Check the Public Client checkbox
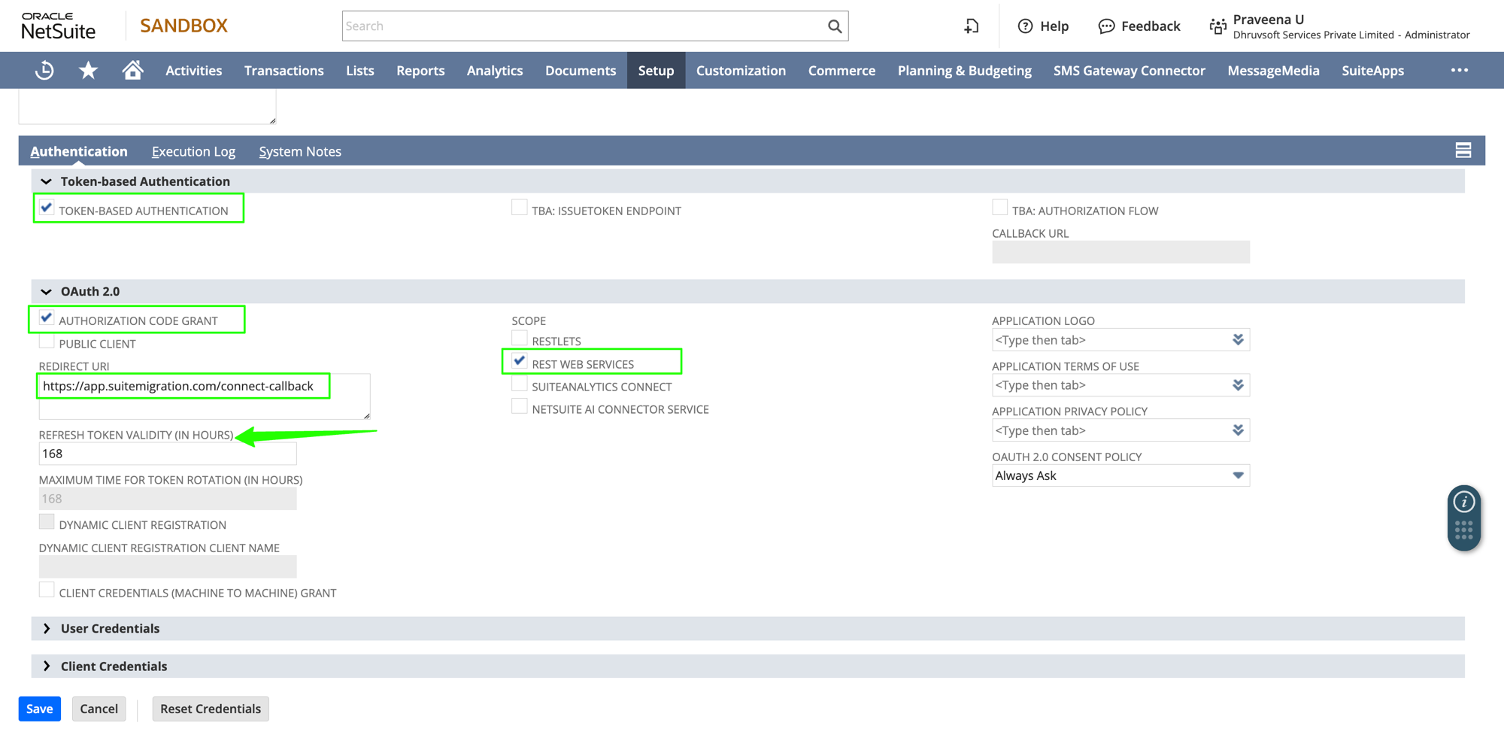This screenshot has width=1504, height=744. [47, 341]
